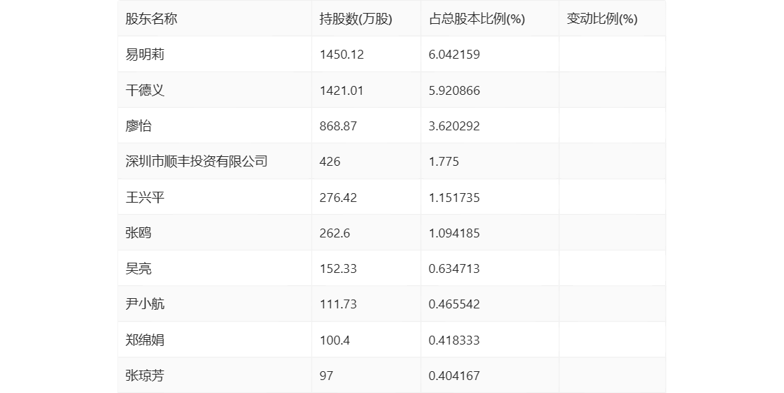Screen dimensions: 784x393
Task: Select shareholder name 王兴平
Action: (145, 197)
